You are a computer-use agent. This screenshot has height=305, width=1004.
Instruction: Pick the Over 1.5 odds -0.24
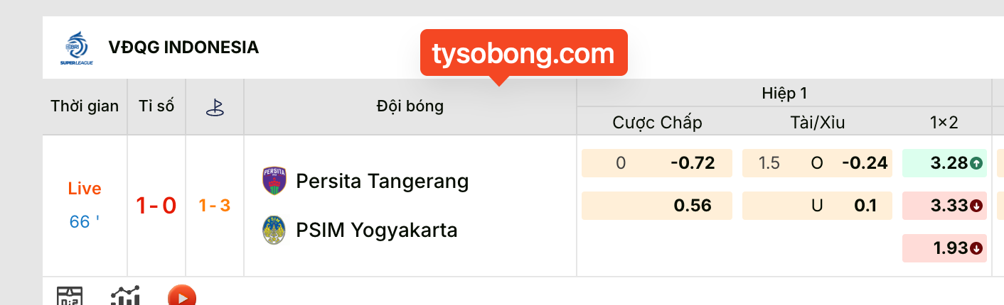pyautogui.click(x=865, y=163)
